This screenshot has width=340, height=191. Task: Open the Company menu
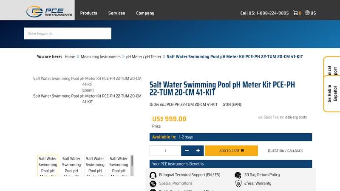coord(145,13)
